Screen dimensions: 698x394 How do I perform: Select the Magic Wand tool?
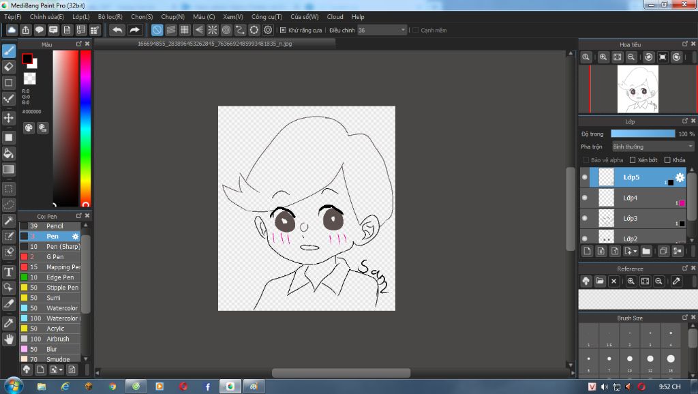point(9,220)
